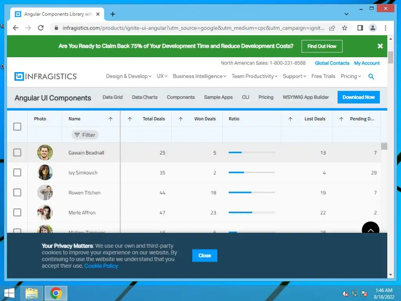Reload the current page
This screenshot has width=401, height=301.
(x=41, y=28)
